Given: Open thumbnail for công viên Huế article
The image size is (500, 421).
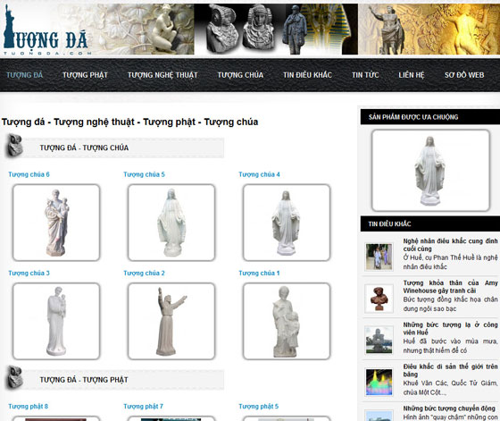Looking at the screenshot, I should (379, 341).
